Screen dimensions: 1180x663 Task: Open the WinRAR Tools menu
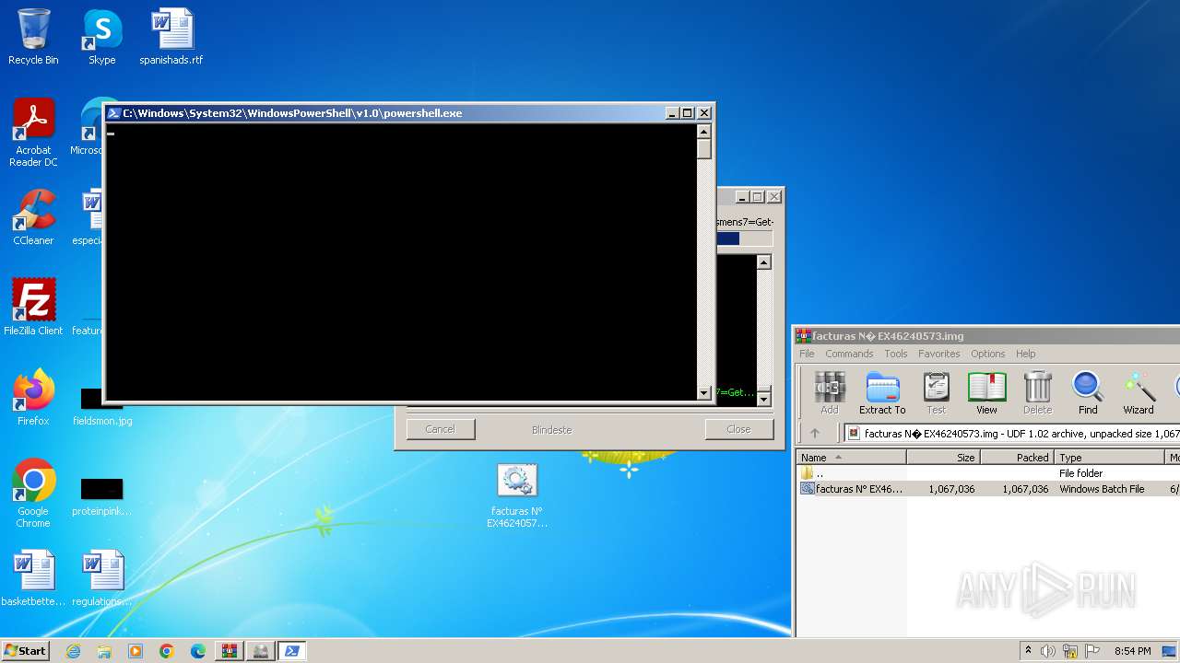pos(896,354)
